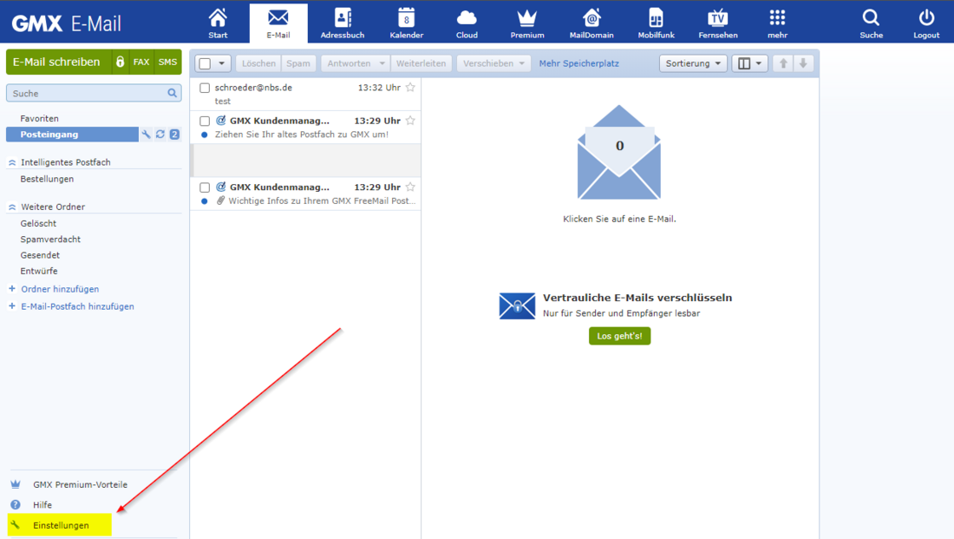The height and width of the screenshot is (539, 954).
Task: Click the GMX E-Mail logo
Action: [66, 23]
